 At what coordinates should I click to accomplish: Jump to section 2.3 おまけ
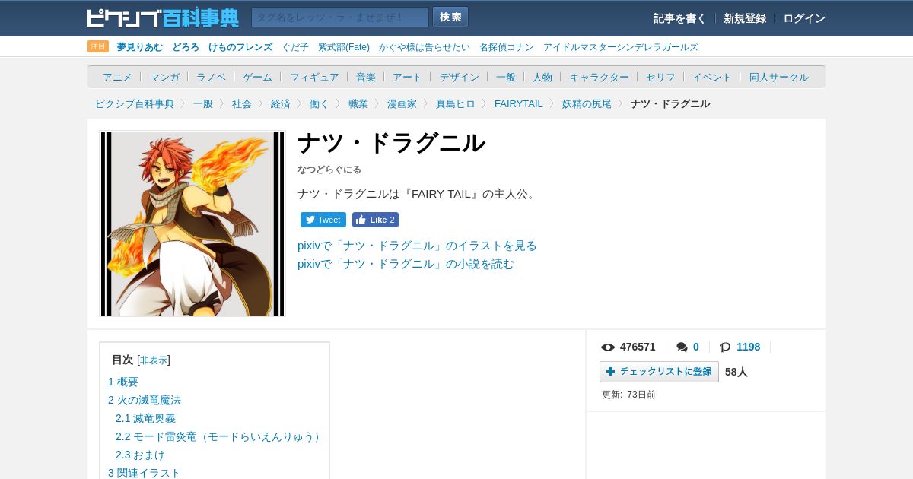(140, 455)
